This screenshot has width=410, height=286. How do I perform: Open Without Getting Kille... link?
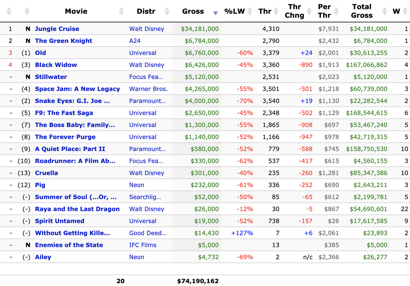pyautogui.click(x=72, y=233)
